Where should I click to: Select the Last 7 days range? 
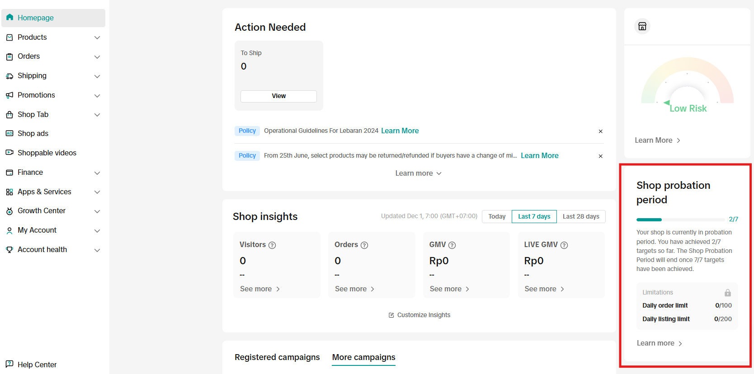click(534, 217)
